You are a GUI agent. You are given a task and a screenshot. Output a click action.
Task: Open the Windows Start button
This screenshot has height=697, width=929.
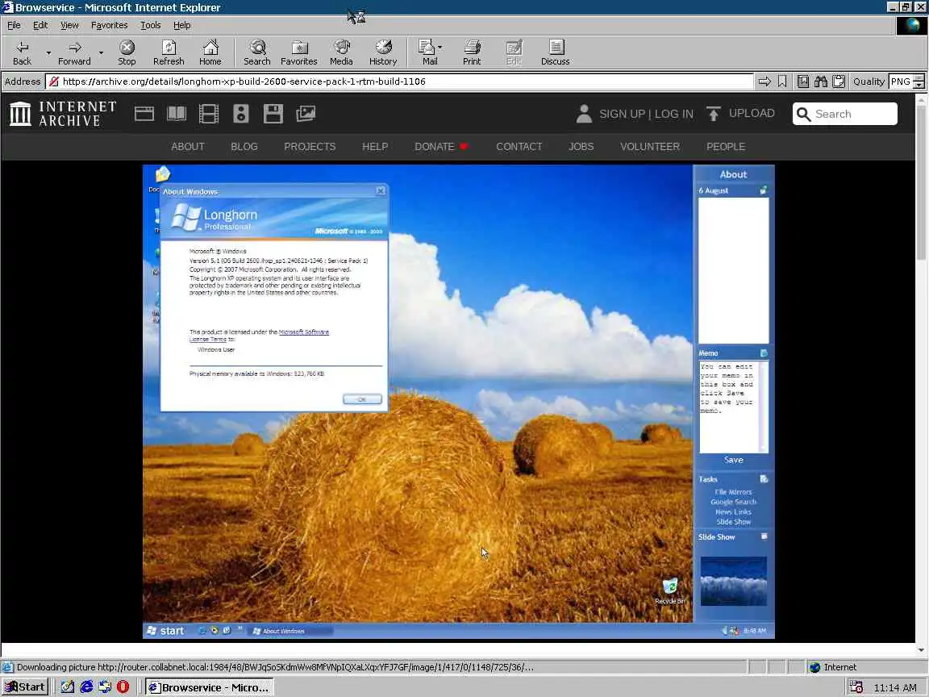coord(24,687)
